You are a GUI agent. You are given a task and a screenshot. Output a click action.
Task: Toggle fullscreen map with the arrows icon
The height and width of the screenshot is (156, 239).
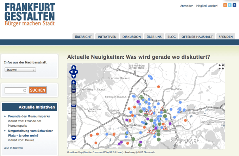click(x=221, y=67)
